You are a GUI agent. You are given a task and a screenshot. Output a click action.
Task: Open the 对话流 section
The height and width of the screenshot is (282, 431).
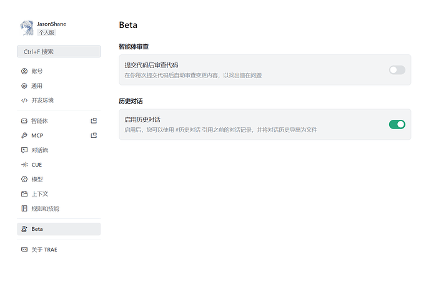[x=59, y=150]
